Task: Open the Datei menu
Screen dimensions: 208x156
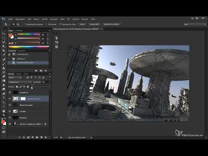Action: point(10,19)
